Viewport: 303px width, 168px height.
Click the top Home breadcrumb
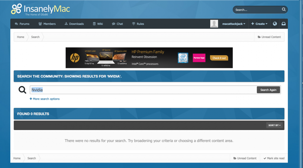[x=21, y=37]
